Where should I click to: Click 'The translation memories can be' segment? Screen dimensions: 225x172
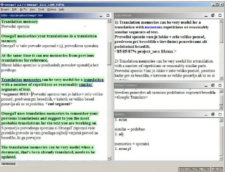pos(48,152)
